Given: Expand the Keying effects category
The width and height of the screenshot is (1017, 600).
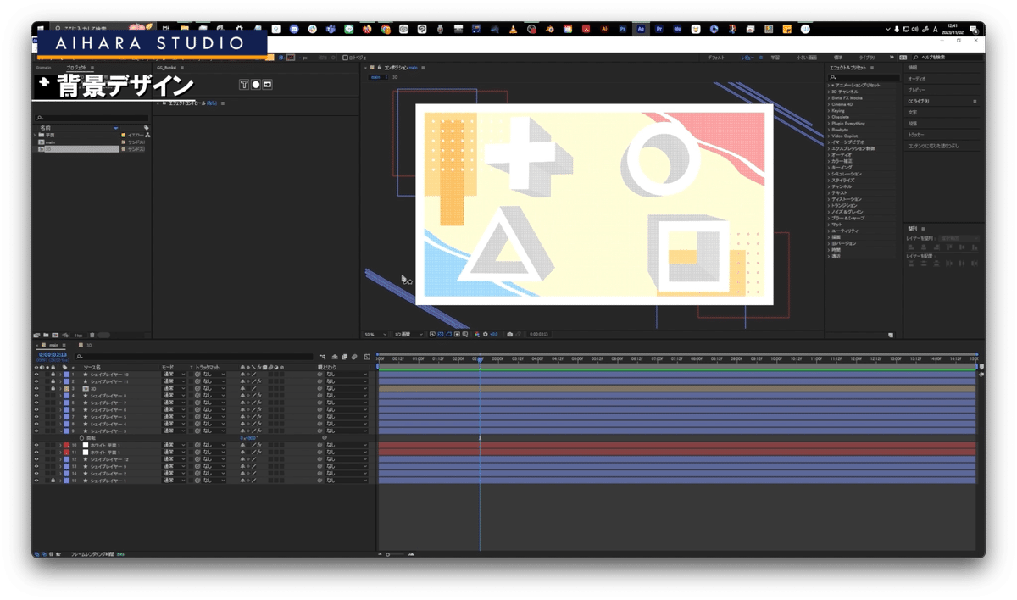Looking at the screenshot, I should click(x=829, y=111).
